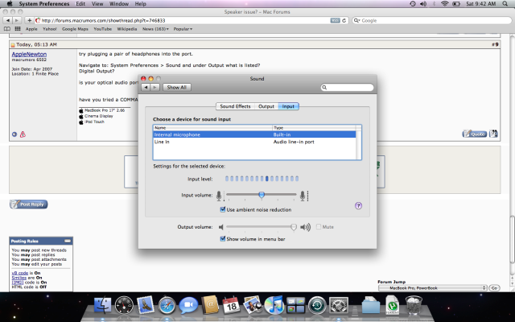This screenshot has width=515, height=322.
Task: Open Safari Top Sites grid icon
Action: 18,29
